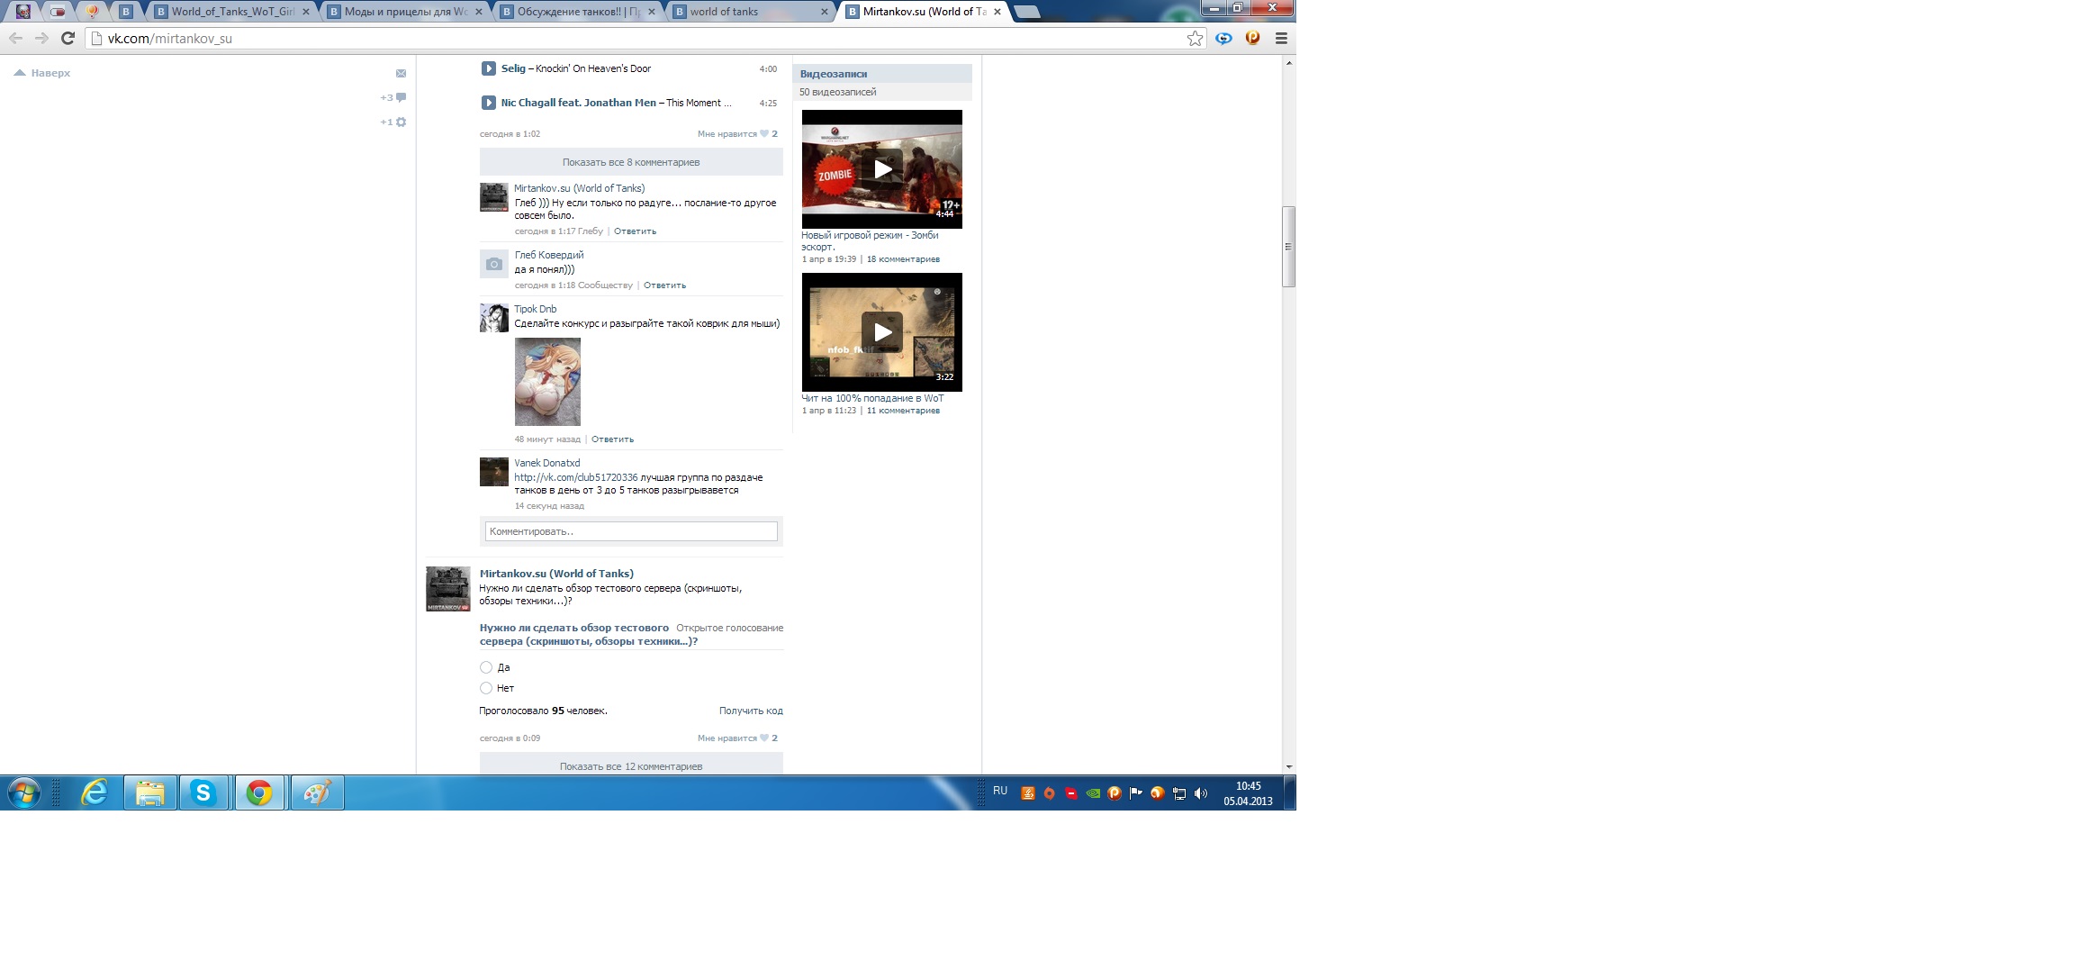
Task: Open Глеб Ковердий camera placeholder avatar
Action: tap(494, 264)
